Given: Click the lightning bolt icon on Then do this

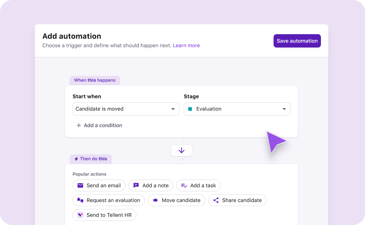Looking at the screenshot, I should click(x=76, y=159).
